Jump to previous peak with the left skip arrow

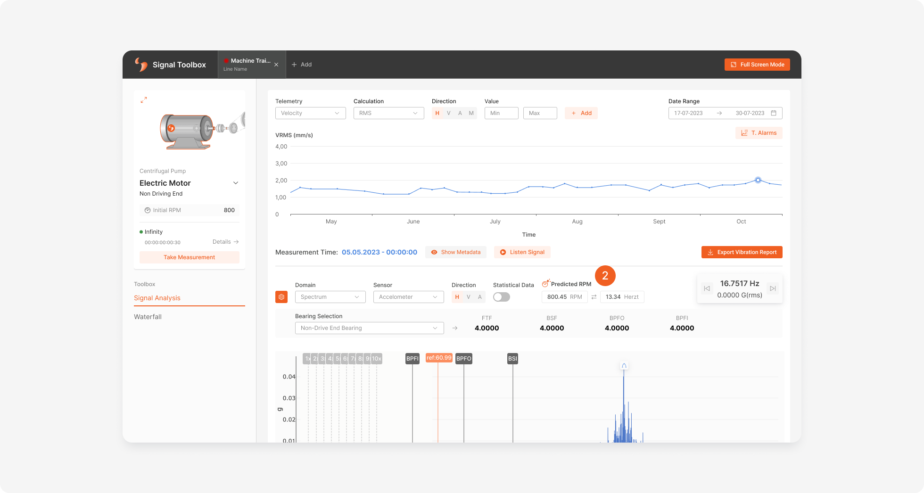pyautogui.click(x=707, y=288)
